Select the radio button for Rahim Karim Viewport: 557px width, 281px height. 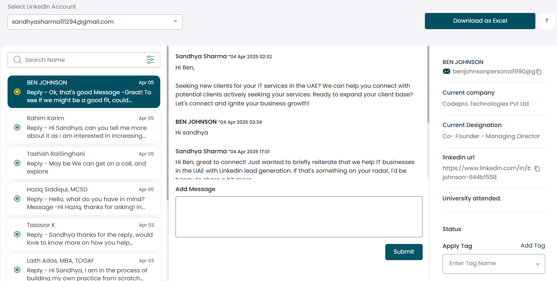point(17,127)
